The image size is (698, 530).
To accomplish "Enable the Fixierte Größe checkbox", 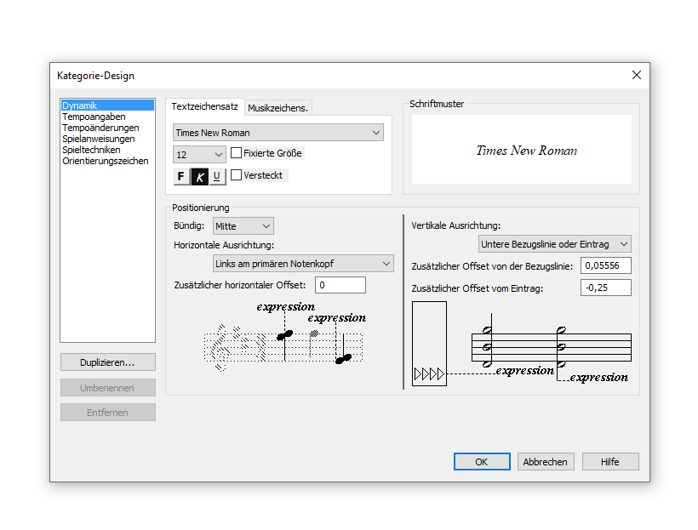I will pos(237,153).
